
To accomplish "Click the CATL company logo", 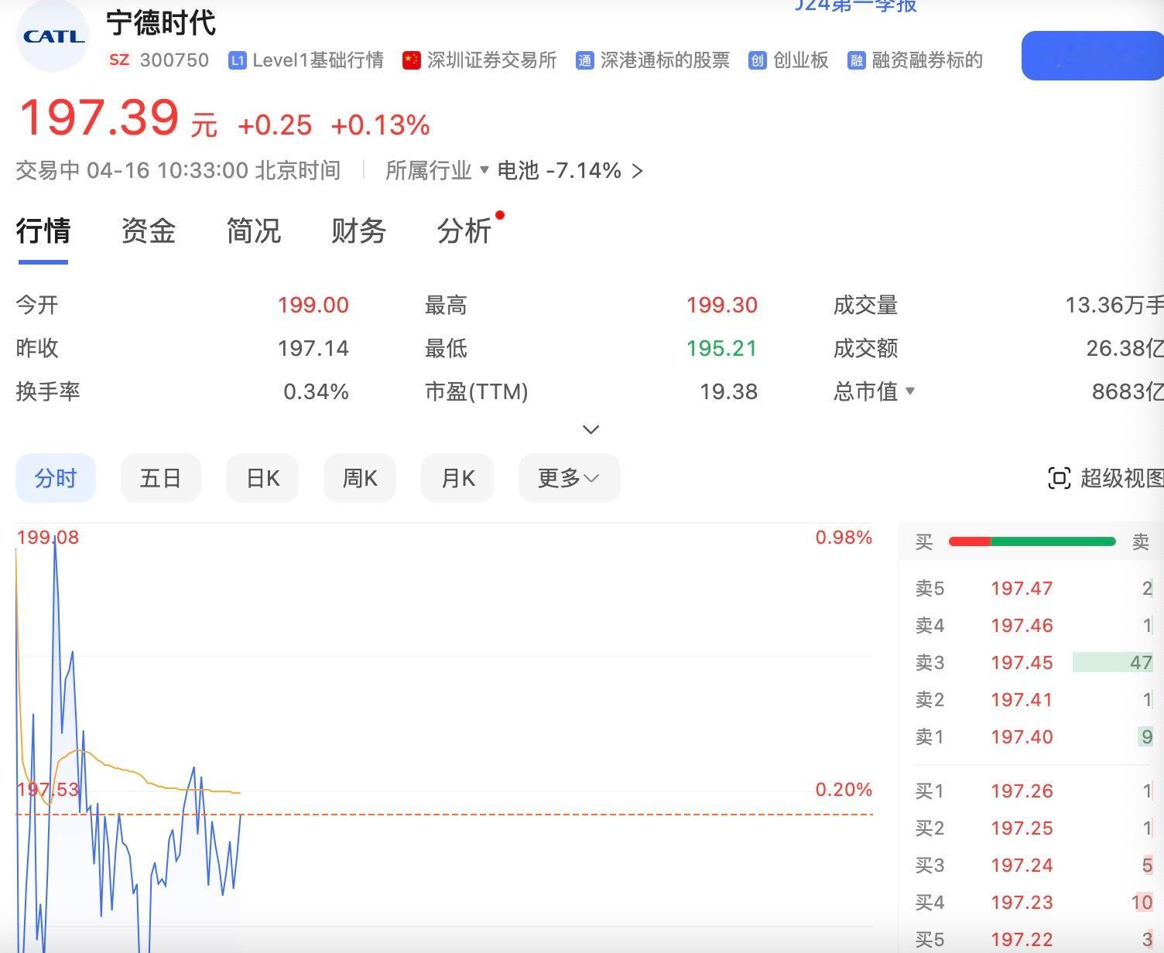I will 53,36.
